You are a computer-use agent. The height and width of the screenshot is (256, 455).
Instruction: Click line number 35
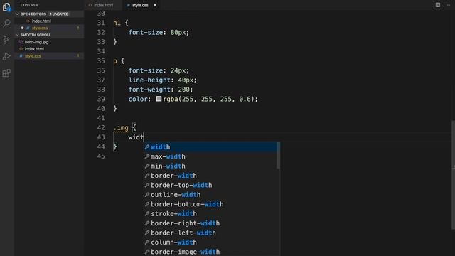[x=101, y=60]
